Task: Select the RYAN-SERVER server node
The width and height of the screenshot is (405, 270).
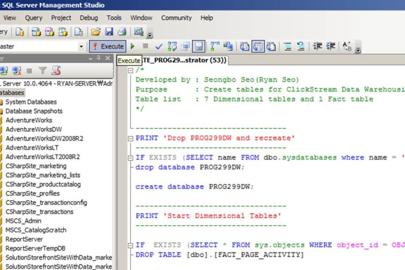Action: click(x=57, y=83)
